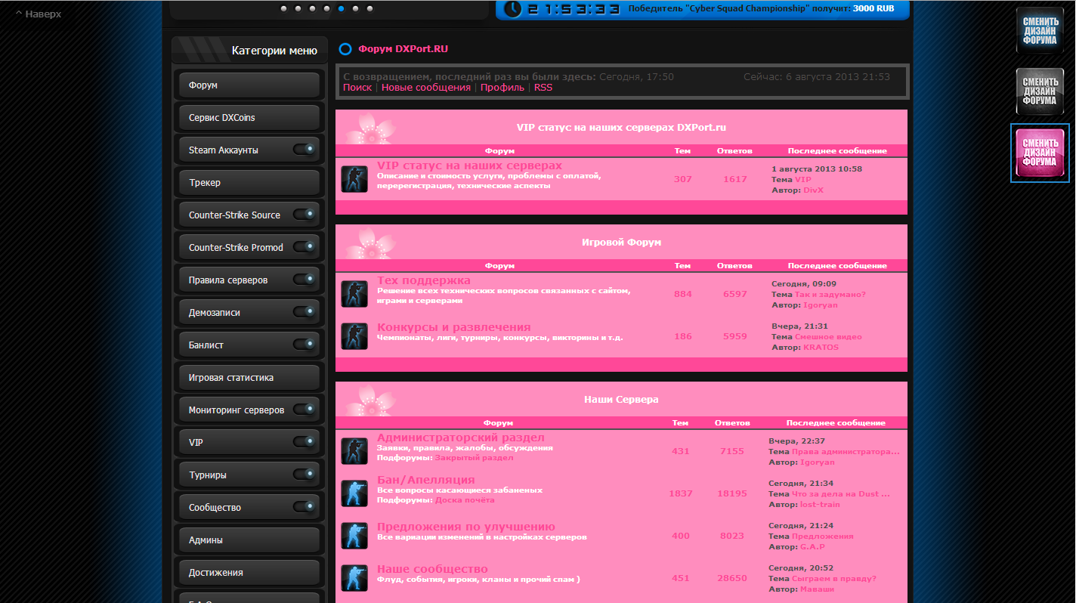Click forum icon beside Тех поддержка
The image size is (1076, 603).
[x=354, y=294]
